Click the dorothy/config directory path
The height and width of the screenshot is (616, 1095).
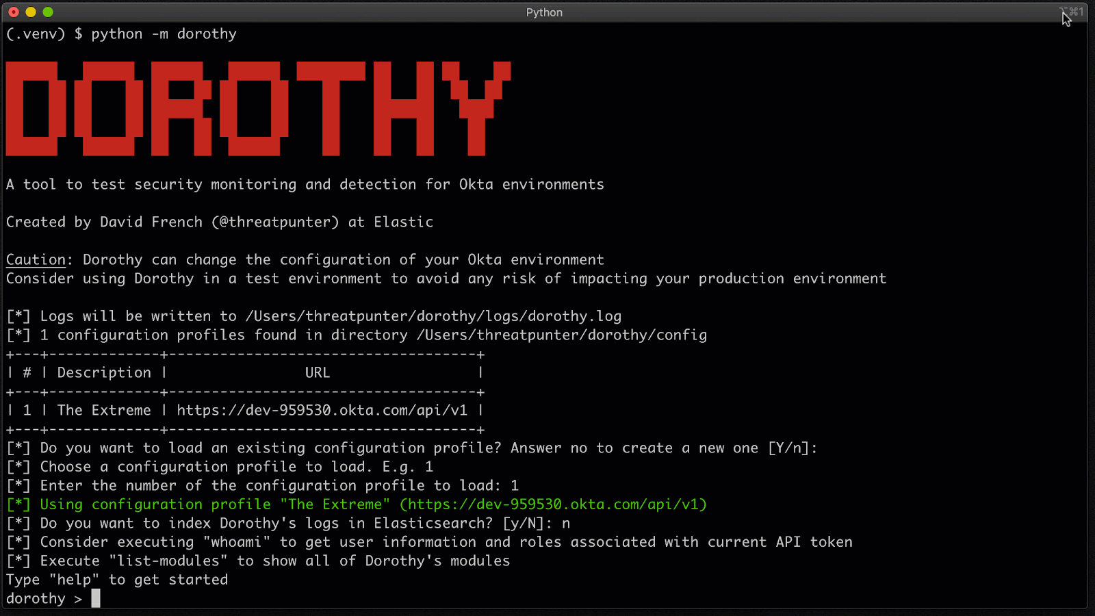tap(563, 335)
